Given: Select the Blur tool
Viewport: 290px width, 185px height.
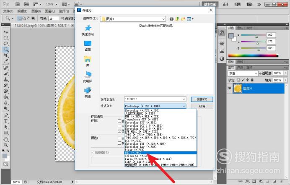Looking at the screenshot, I should [6, 103].
